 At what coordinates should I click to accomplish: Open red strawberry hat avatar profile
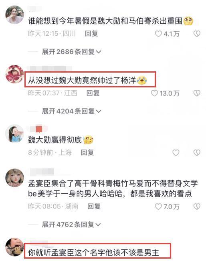tap(15, 74)
